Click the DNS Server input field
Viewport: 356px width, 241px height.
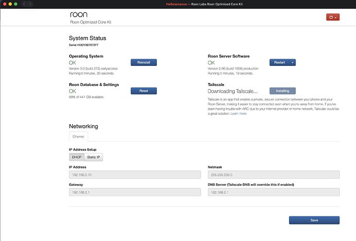(273, 192)
